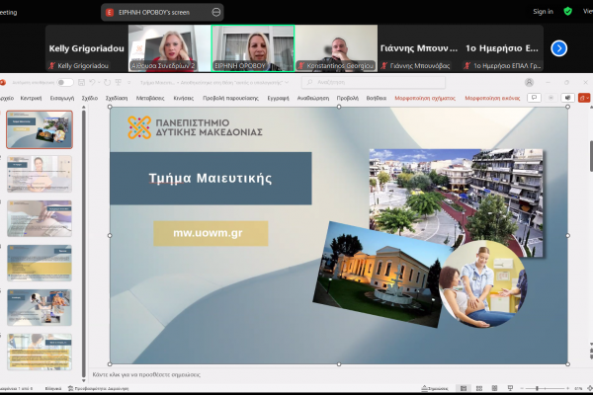Open the Μορφοποίηση εικόνας tab
593x395 pixels.
pos(492,98)
